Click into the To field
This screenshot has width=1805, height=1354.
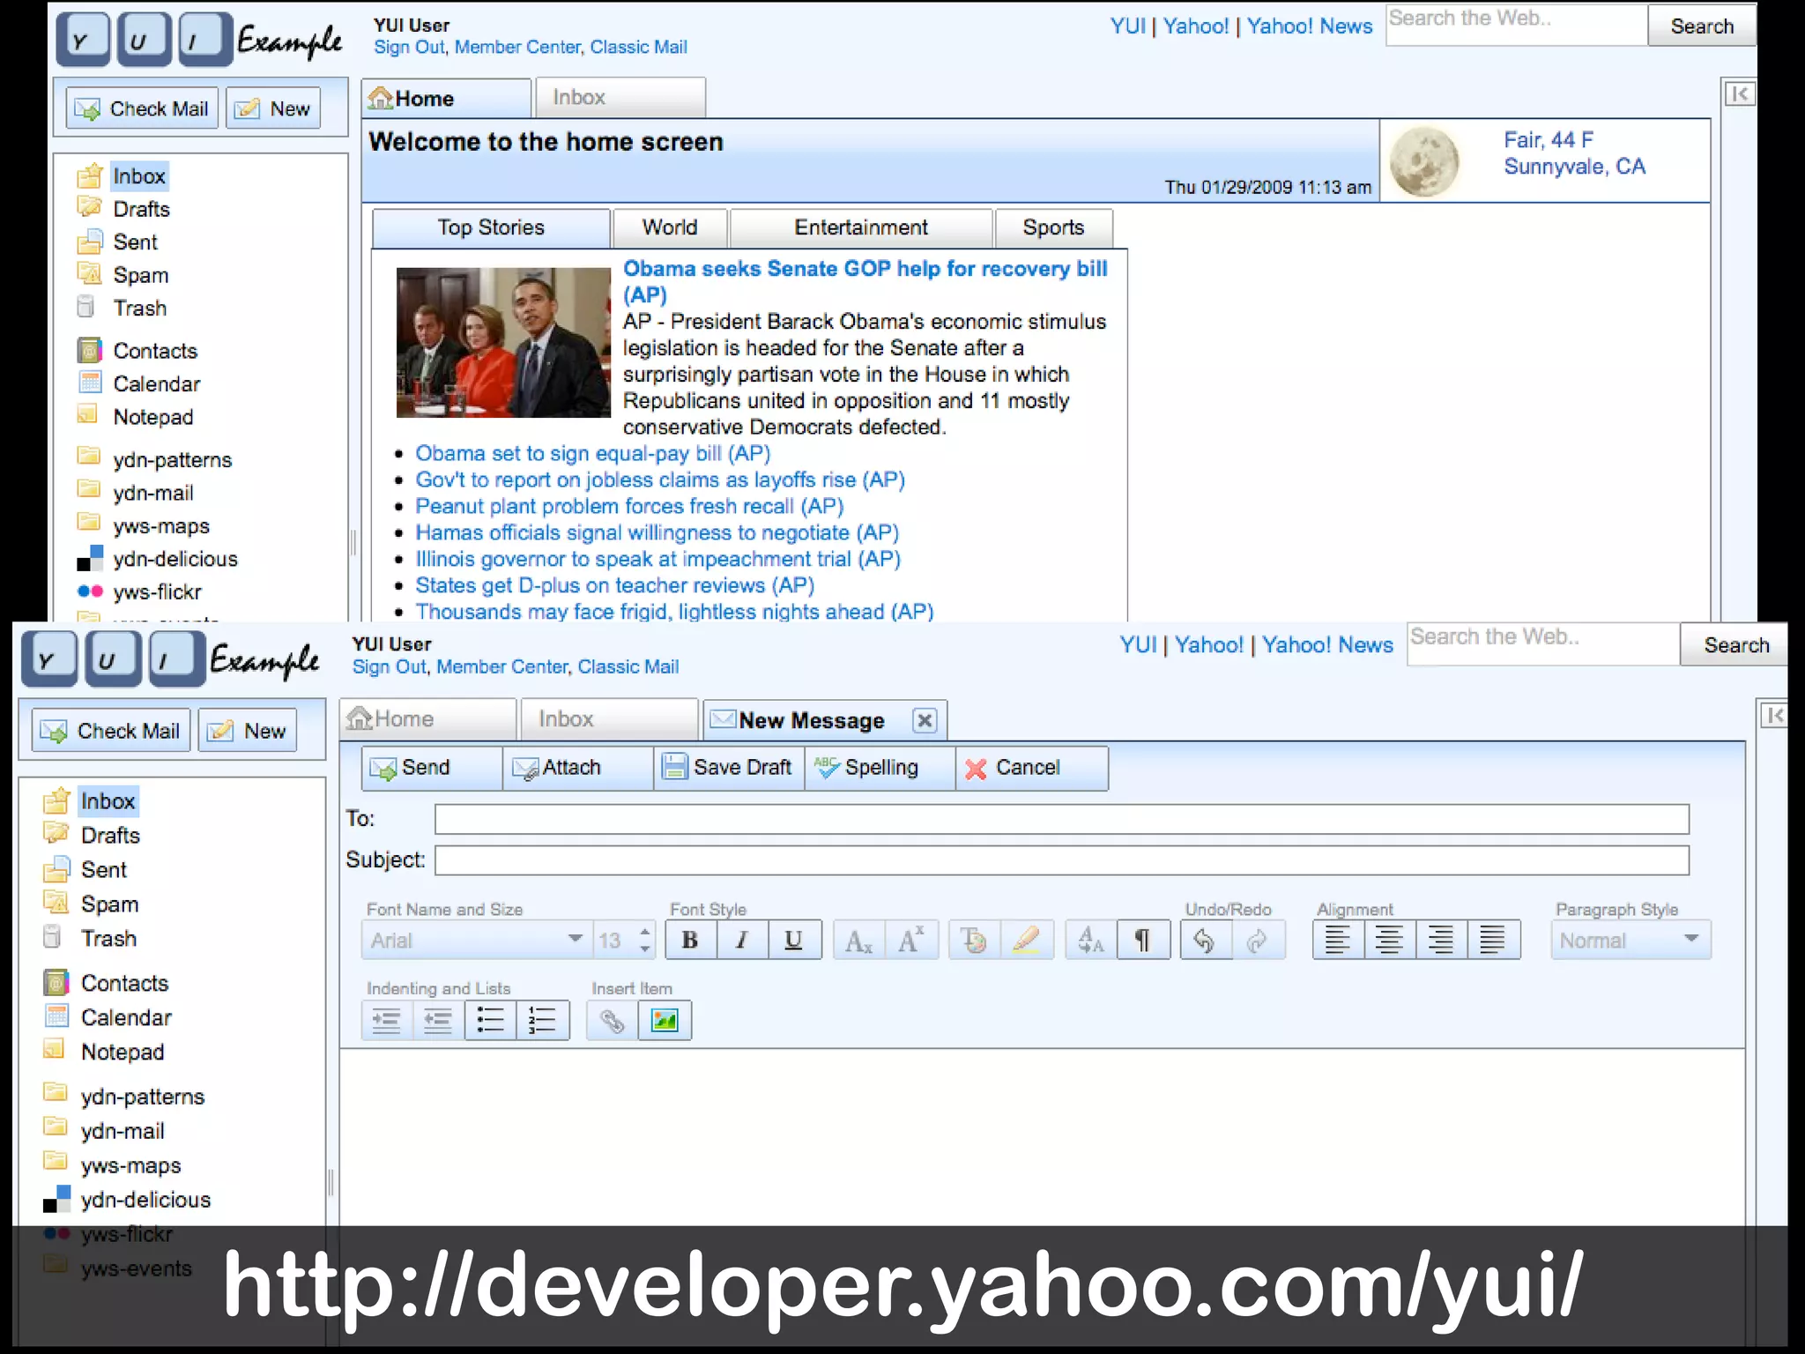click(1061, 819)
